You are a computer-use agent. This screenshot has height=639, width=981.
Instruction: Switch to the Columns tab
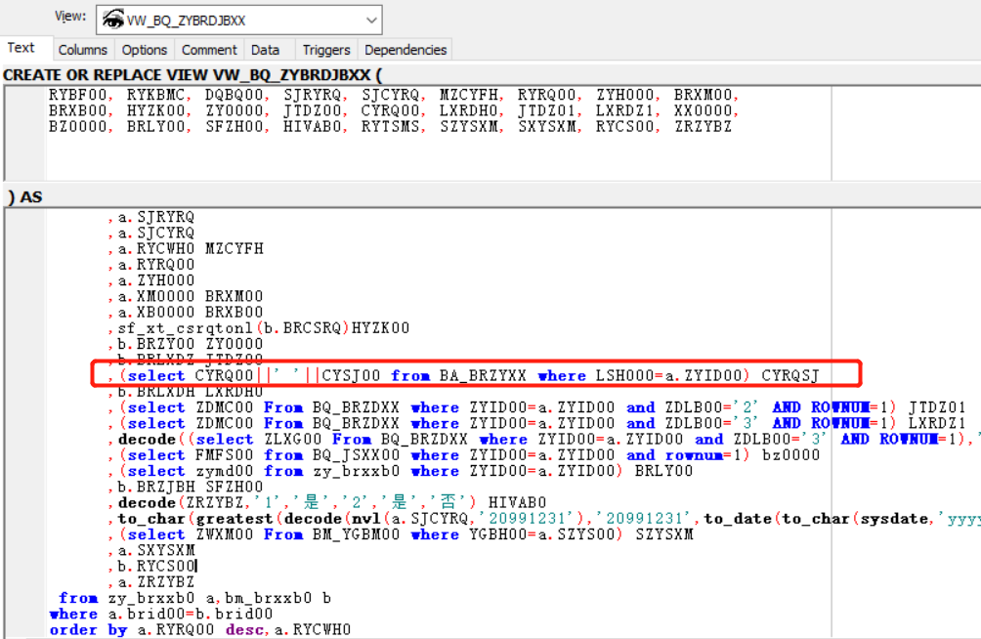(x=83, y=50)
